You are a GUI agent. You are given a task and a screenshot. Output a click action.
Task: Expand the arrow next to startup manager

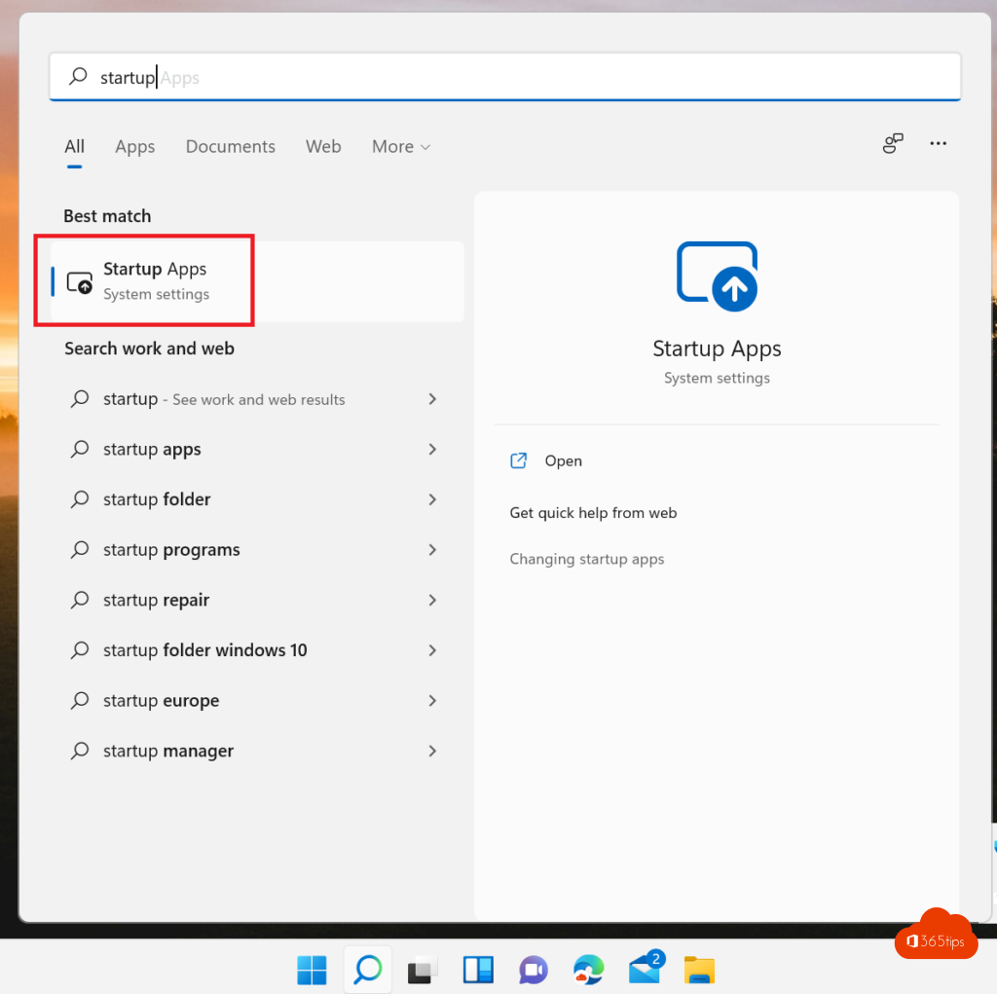click(432, 751)
